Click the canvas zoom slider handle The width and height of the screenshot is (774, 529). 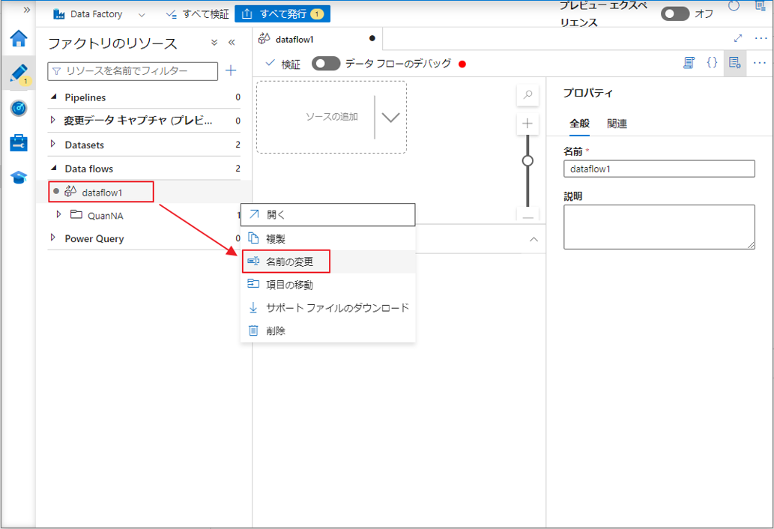[x=527, y=160]
